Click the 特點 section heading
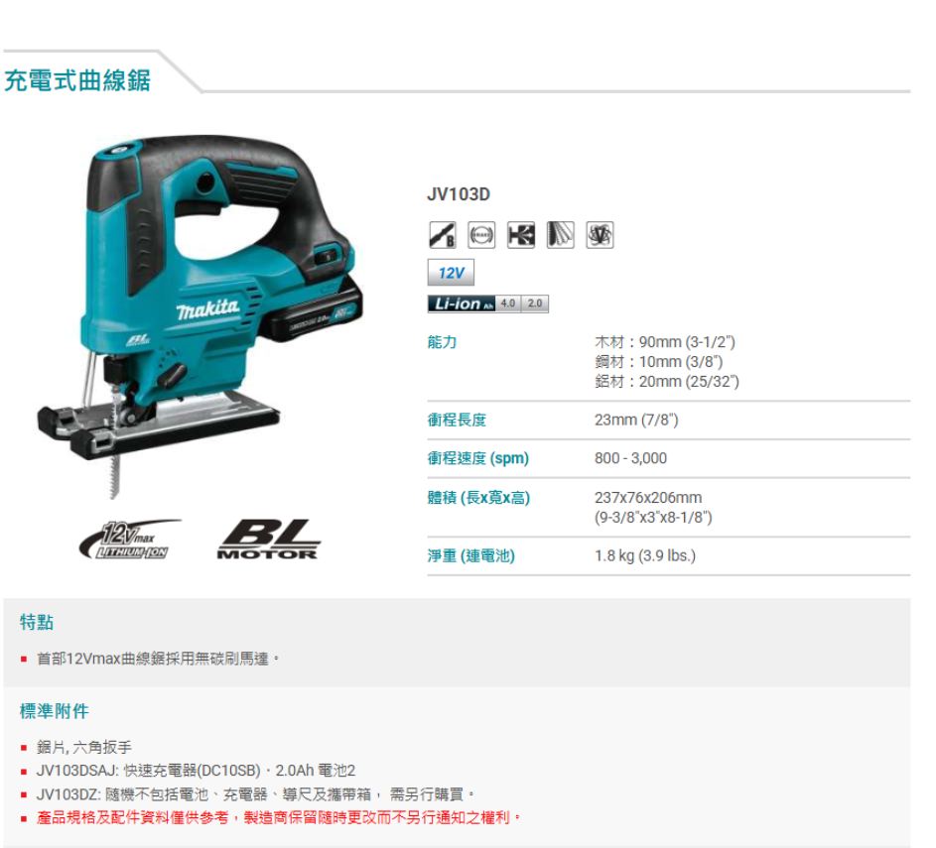Image resolution: width=936 pixels, height=848 pixels. pos(37,622)
